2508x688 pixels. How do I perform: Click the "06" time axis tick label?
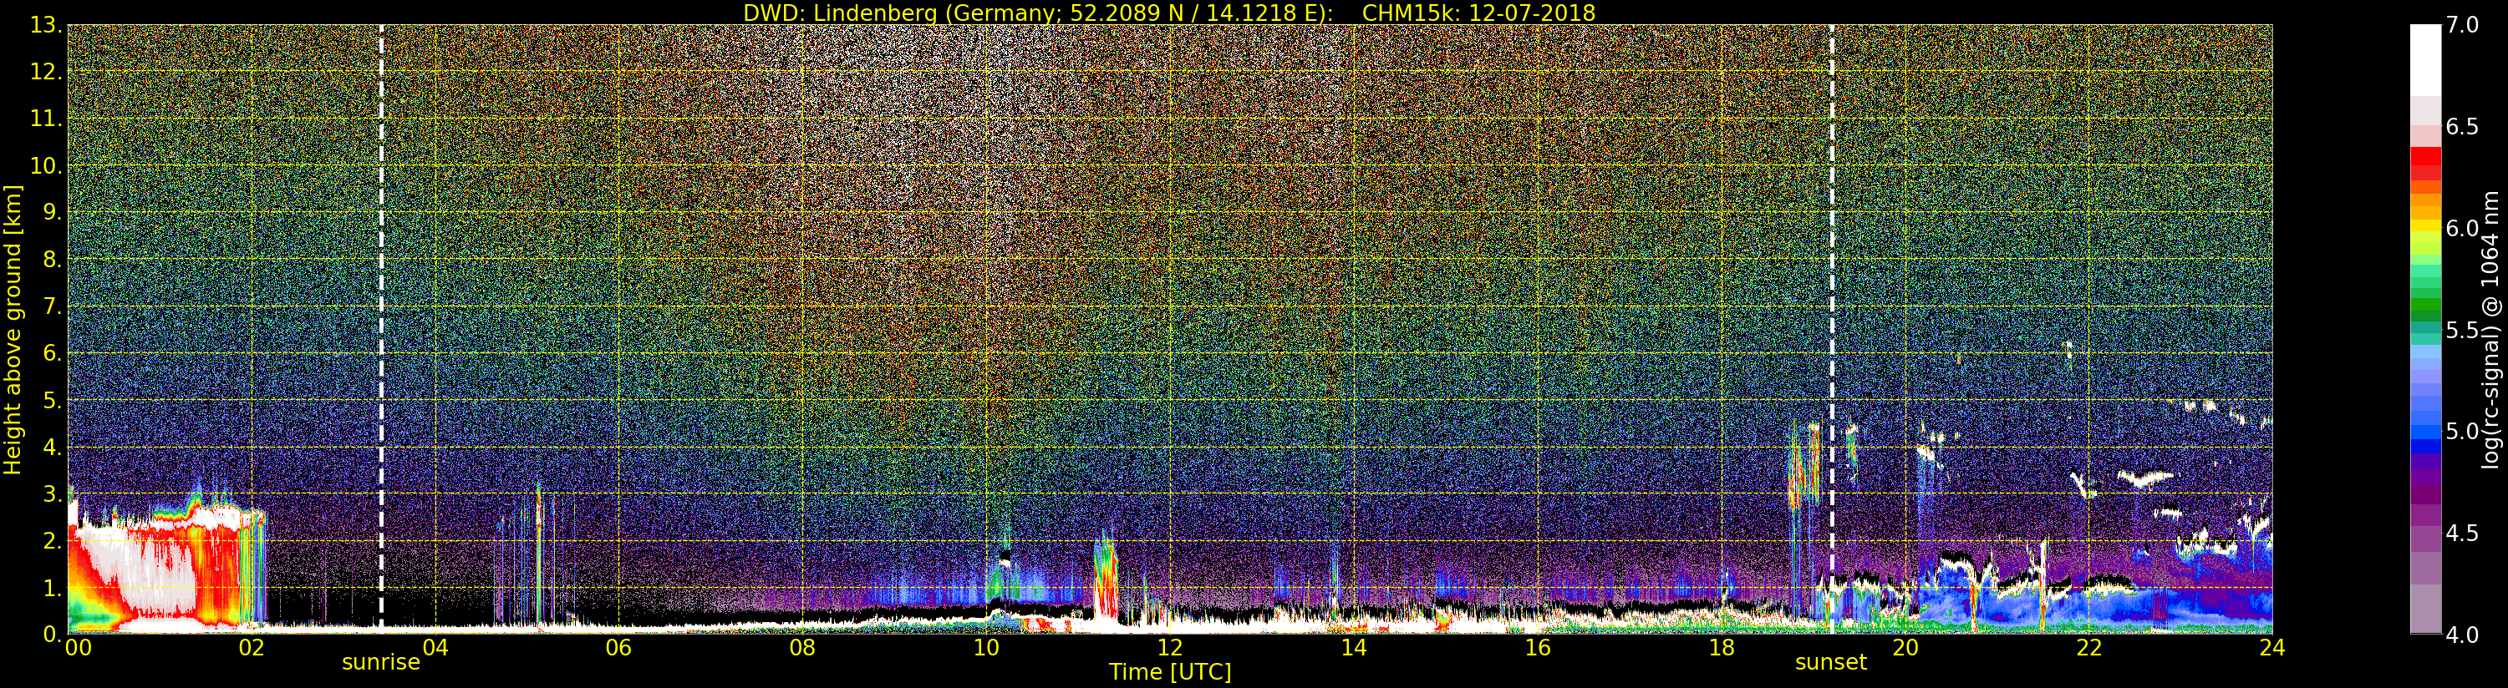coord(618,647)
